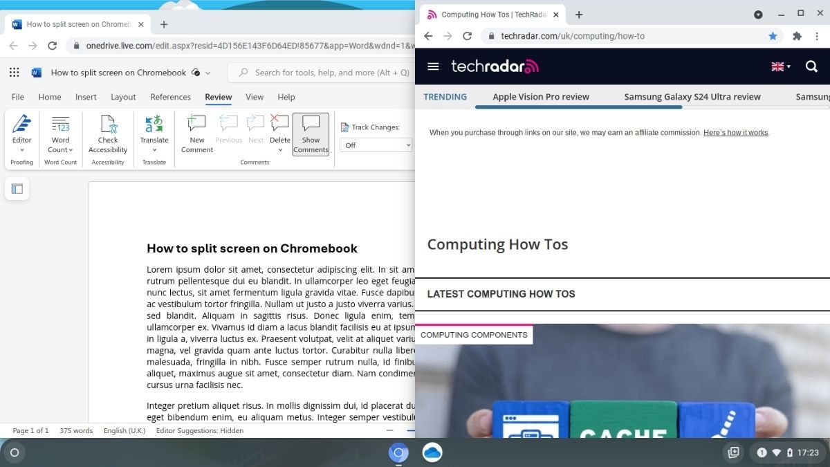Open the TechRadar search icon
The height and width of the screenshot is (467, 830).
tap(811, 66)
